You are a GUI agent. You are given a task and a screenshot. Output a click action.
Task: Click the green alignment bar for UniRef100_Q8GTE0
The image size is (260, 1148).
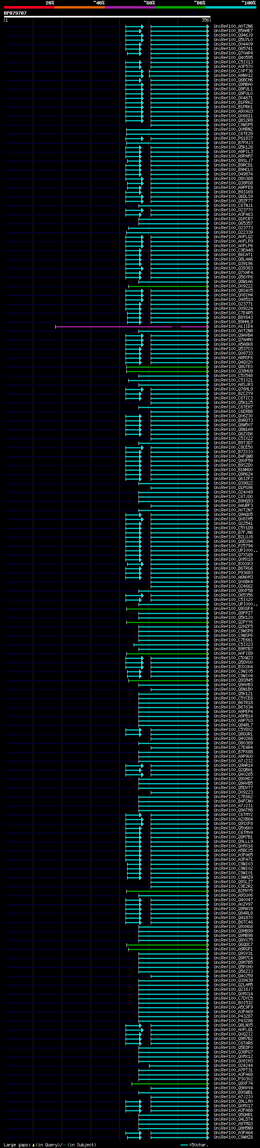coord(167,367)
